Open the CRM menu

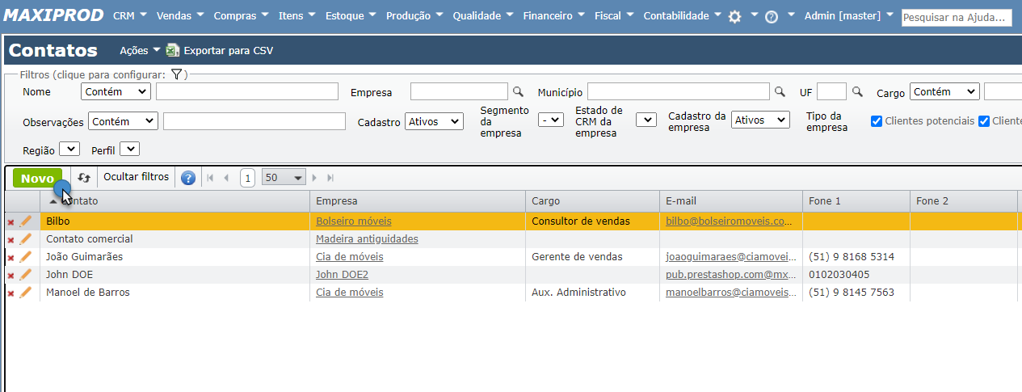click(131, 15)
